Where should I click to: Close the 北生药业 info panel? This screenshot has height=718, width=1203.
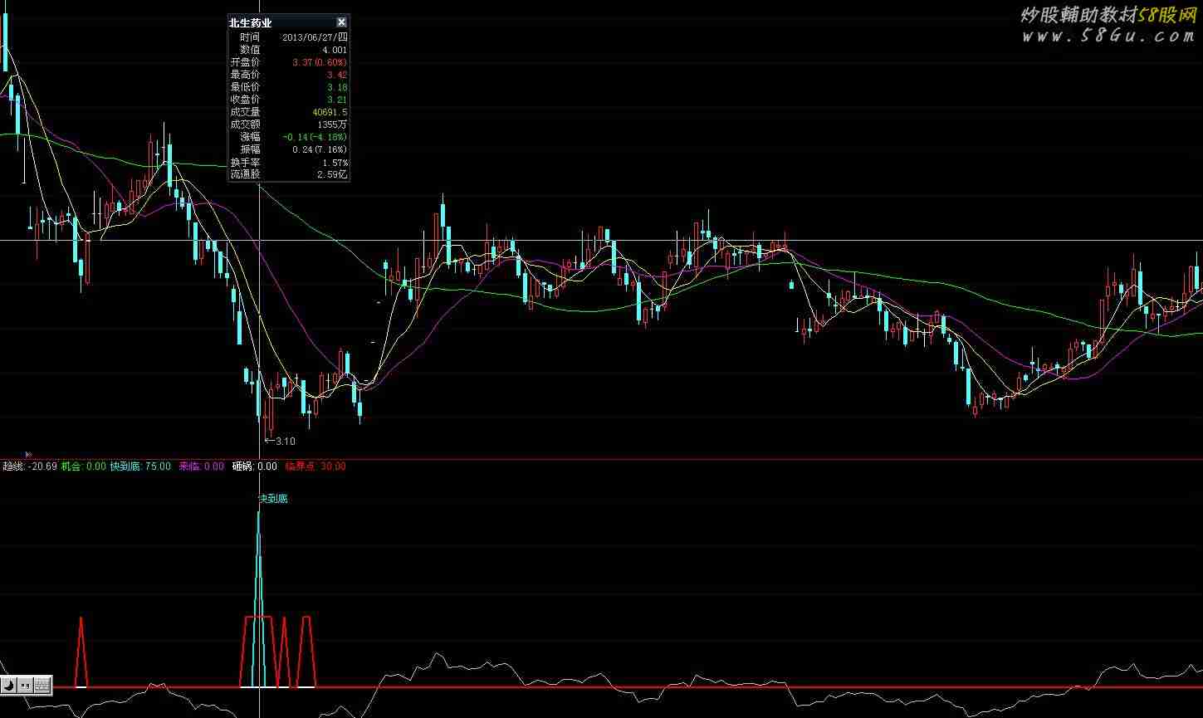pos(341,22)
